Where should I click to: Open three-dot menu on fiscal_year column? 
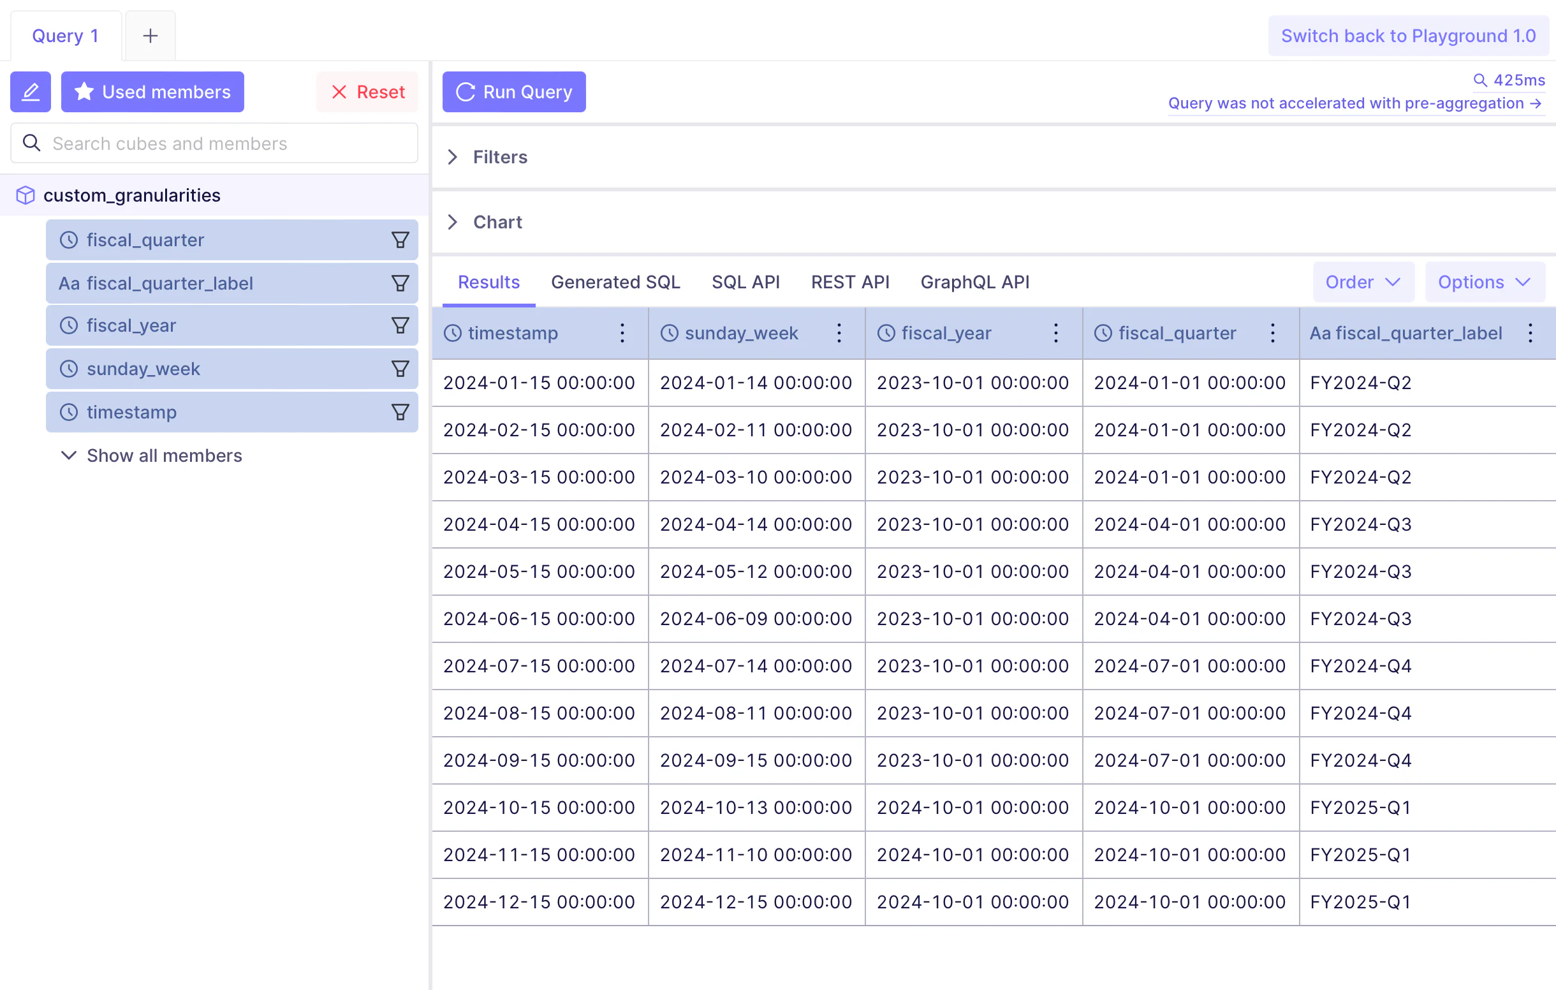(1055, 333)
